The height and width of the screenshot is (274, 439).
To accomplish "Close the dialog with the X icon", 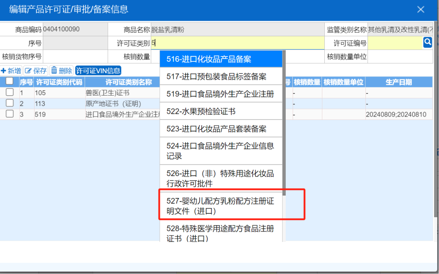I will 421,9.
